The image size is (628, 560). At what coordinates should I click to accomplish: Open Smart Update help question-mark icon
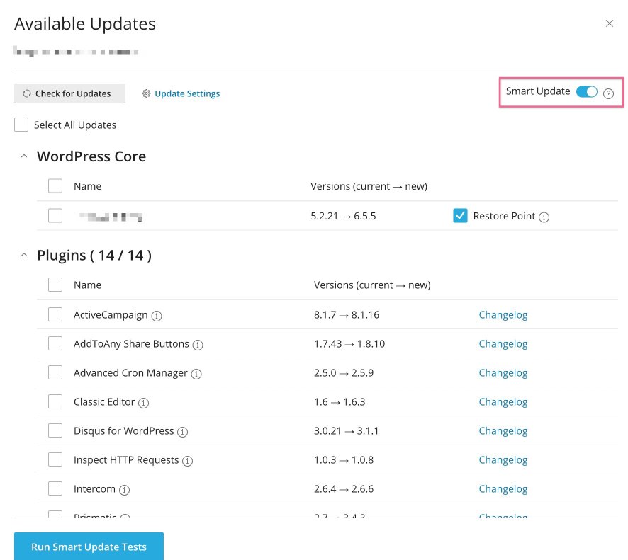point(608,93)
